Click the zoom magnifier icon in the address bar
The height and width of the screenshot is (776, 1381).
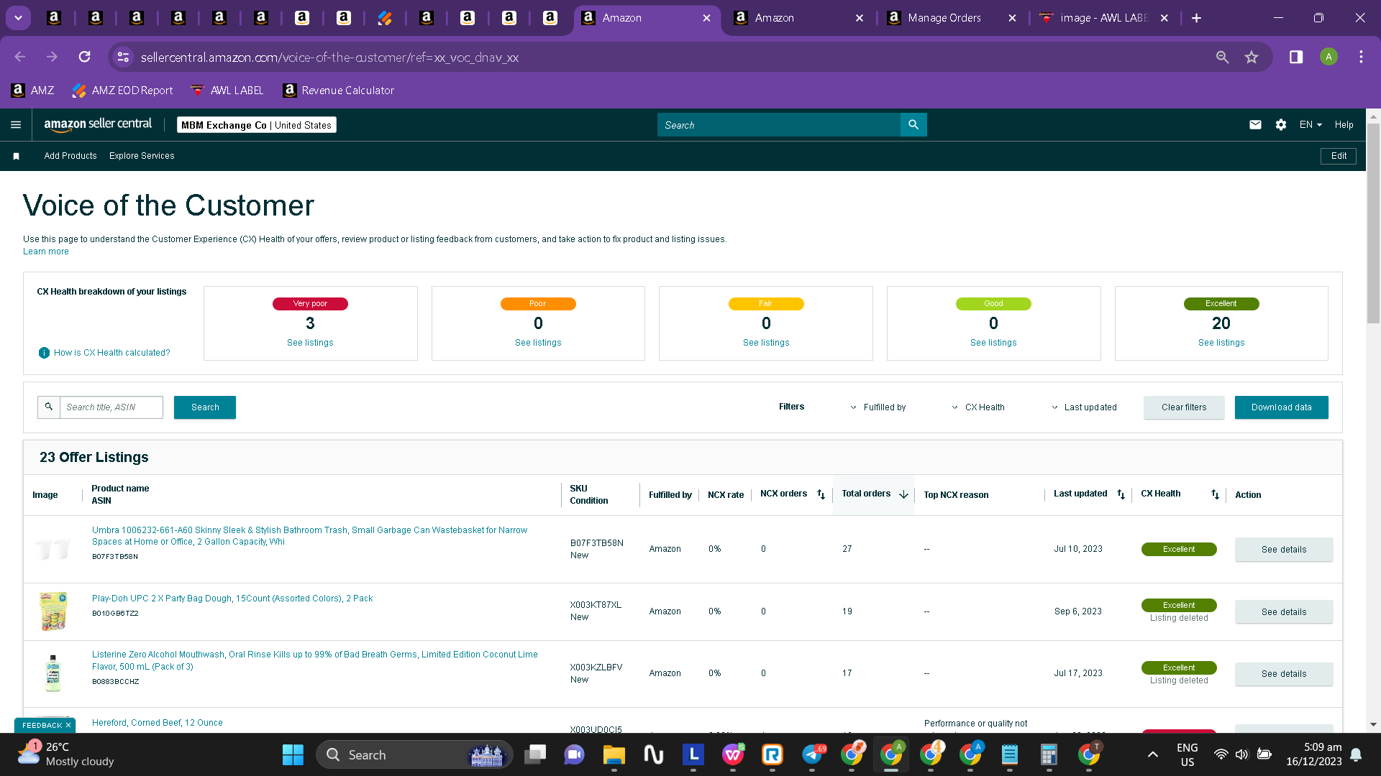point(1222,57)
